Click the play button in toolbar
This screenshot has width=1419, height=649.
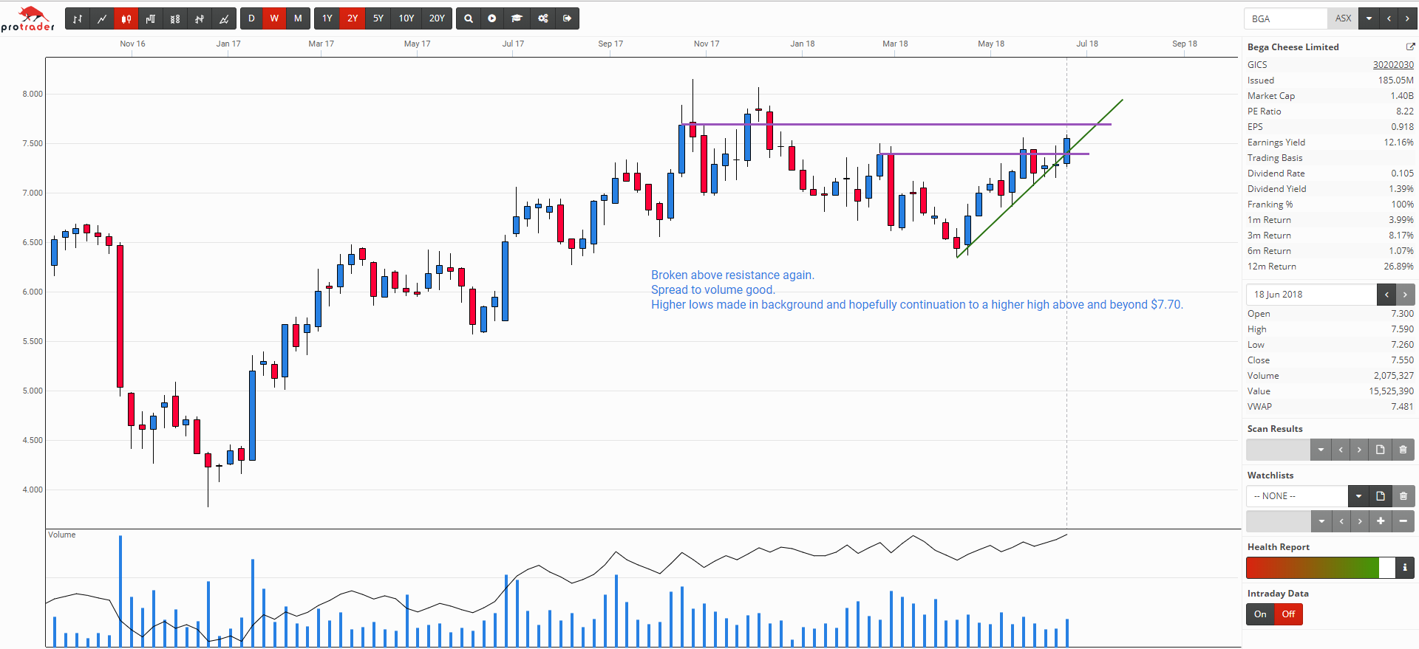coord(492,18)
